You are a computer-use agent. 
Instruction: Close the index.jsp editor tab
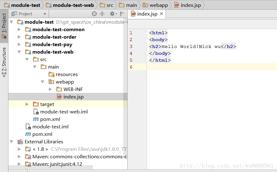161,14
